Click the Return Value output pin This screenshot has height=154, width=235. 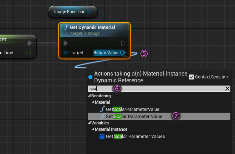(122, 53)
